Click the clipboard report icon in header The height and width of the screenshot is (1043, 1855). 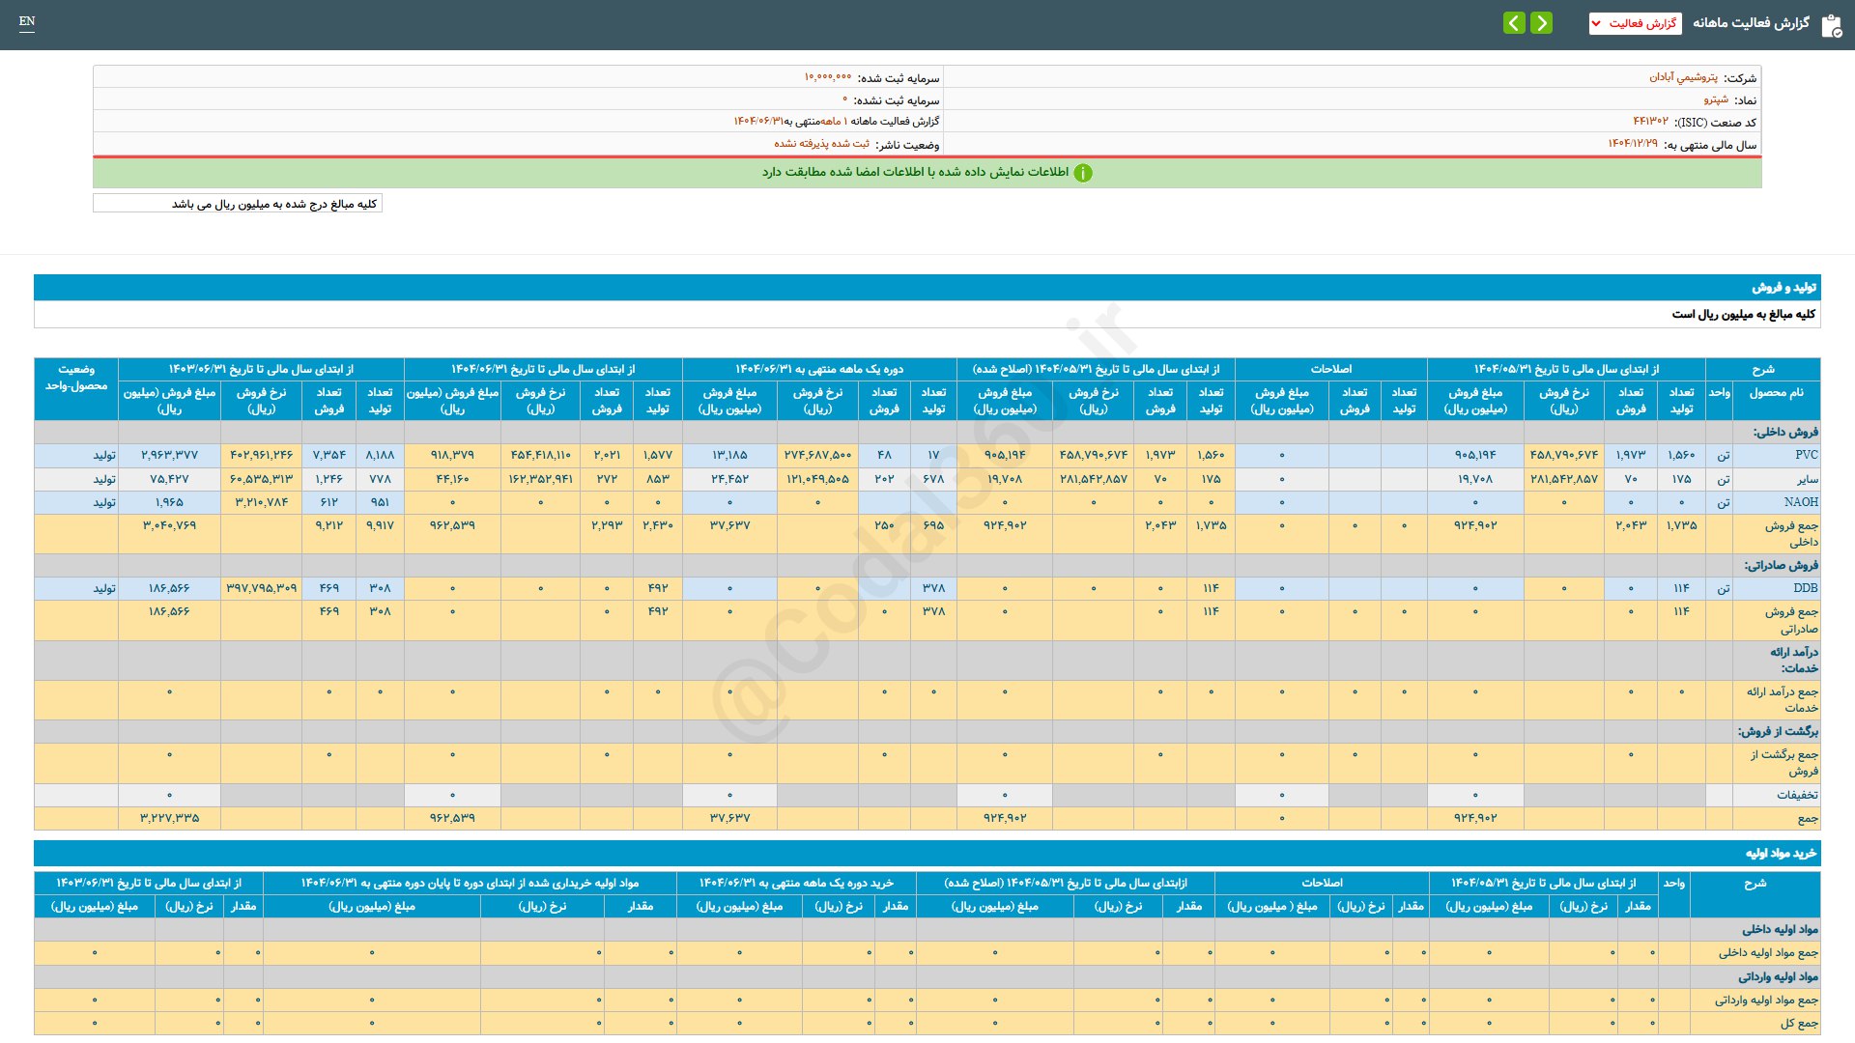(x=1831, y=25)
